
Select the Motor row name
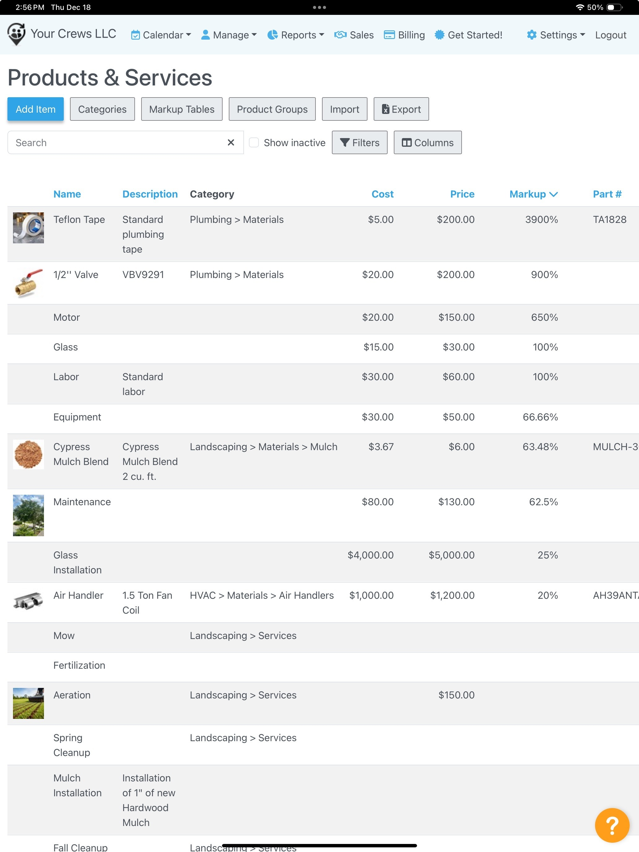(67, 317)
